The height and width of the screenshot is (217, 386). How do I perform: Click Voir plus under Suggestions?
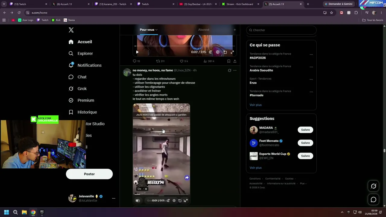click(x=255, y=168)
